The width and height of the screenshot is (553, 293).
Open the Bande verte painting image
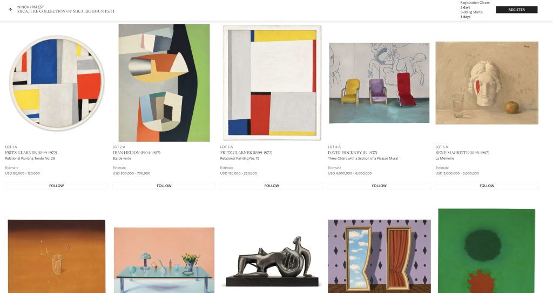tap(164, 83)
